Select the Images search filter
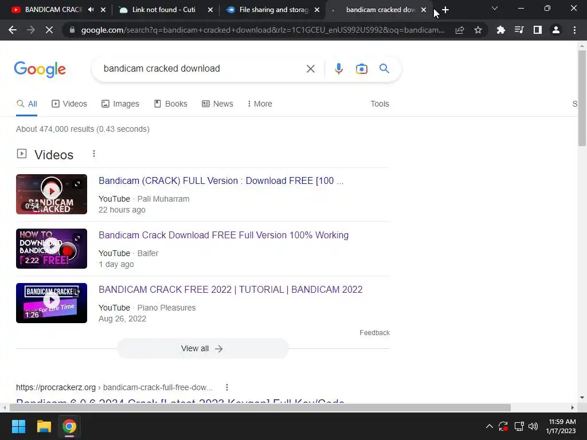This screenshot has height=440, width=587. [x=120, y=104]
